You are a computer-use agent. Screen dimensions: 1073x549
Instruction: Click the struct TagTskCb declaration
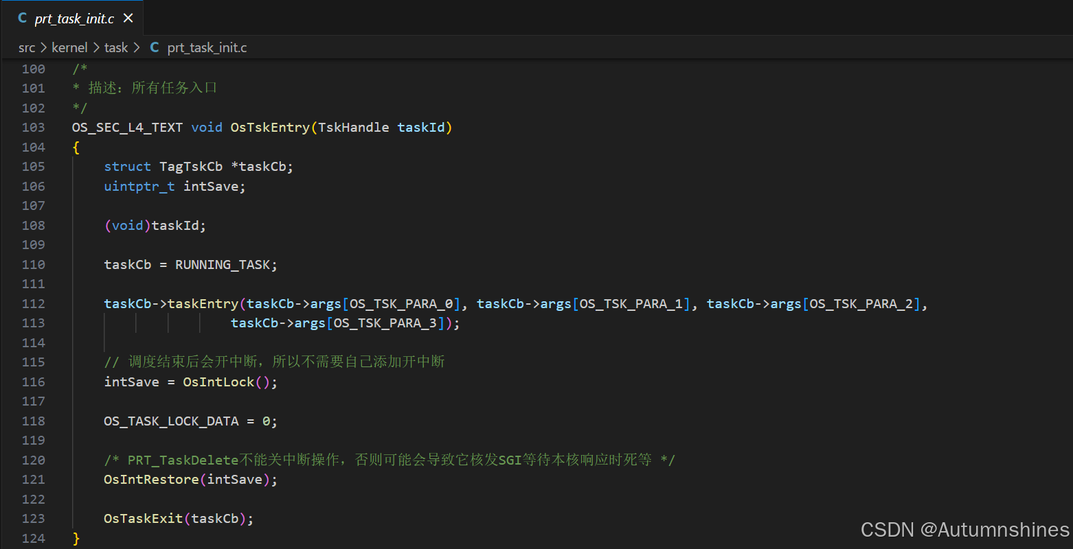tap(199, 167)
